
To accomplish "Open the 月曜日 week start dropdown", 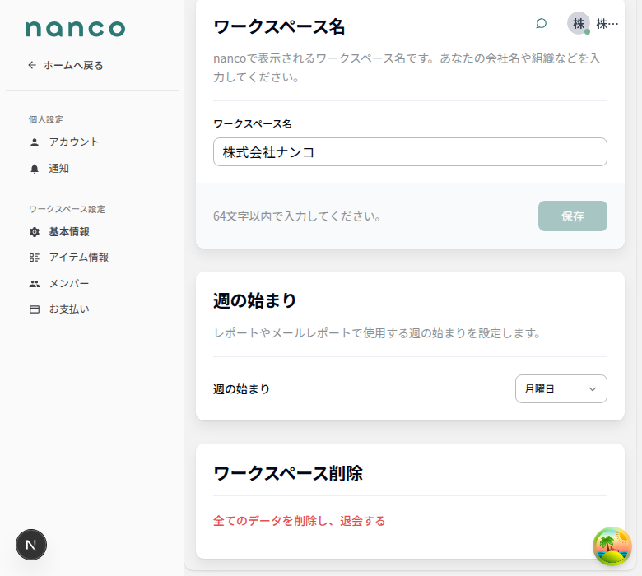I will (x=561, y=389).
